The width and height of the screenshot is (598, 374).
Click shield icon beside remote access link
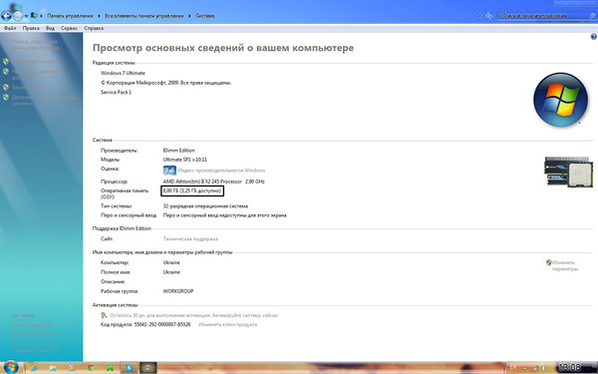[6, 72]
